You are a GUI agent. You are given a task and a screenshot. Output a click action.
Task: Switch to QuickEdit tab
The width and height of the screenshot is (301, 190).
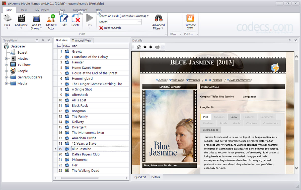click(x=140, y=177)
